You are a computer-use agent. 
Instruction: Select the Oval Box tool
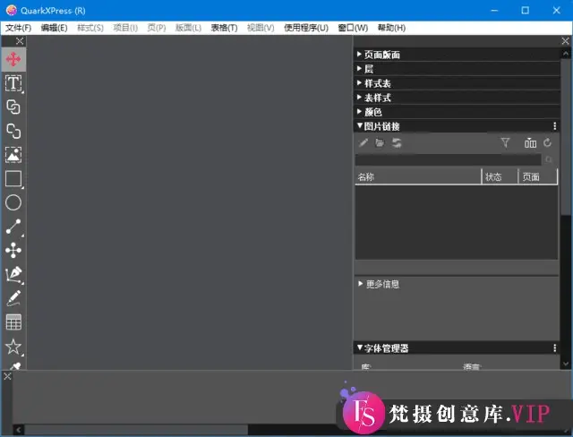pos(13,202)
